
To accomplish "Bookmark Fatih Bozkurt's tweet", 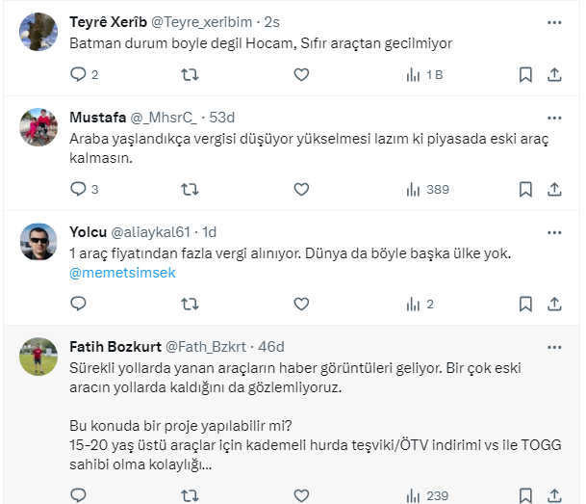I will tap(525, 495).
